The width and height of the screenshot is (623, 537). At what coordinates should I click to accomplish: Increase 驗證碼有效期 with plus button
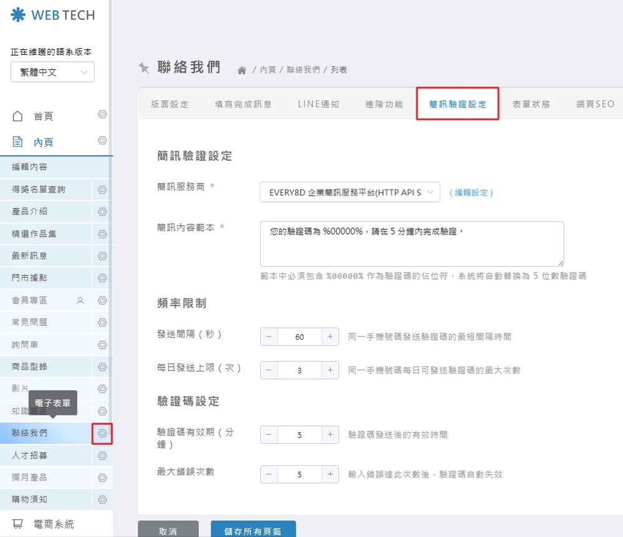[331, 435]
